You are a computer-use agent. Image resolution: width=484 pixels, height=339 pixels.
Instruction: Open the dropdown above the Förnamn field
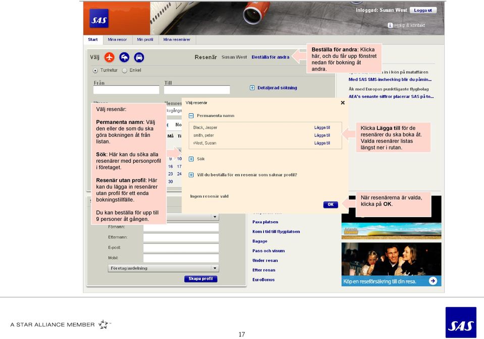(215, 217)
